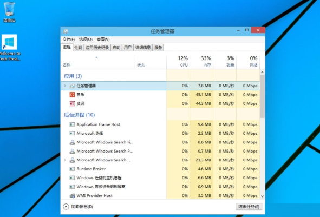Switch to the 性能 tab

78,48
